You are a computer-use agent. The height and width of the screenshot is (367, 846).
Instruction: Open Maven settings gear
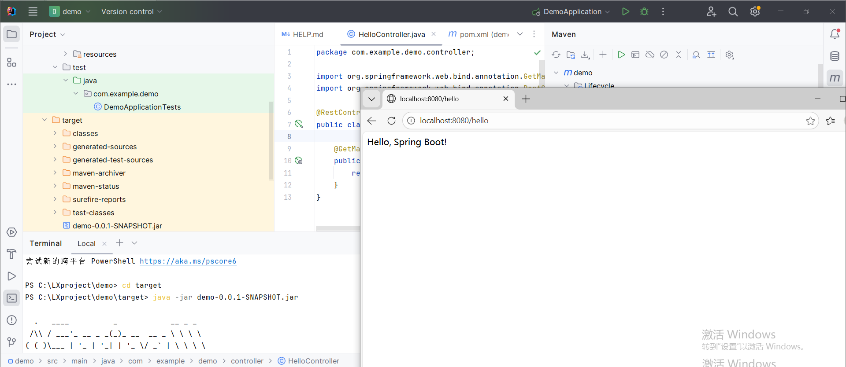(730, 55)
